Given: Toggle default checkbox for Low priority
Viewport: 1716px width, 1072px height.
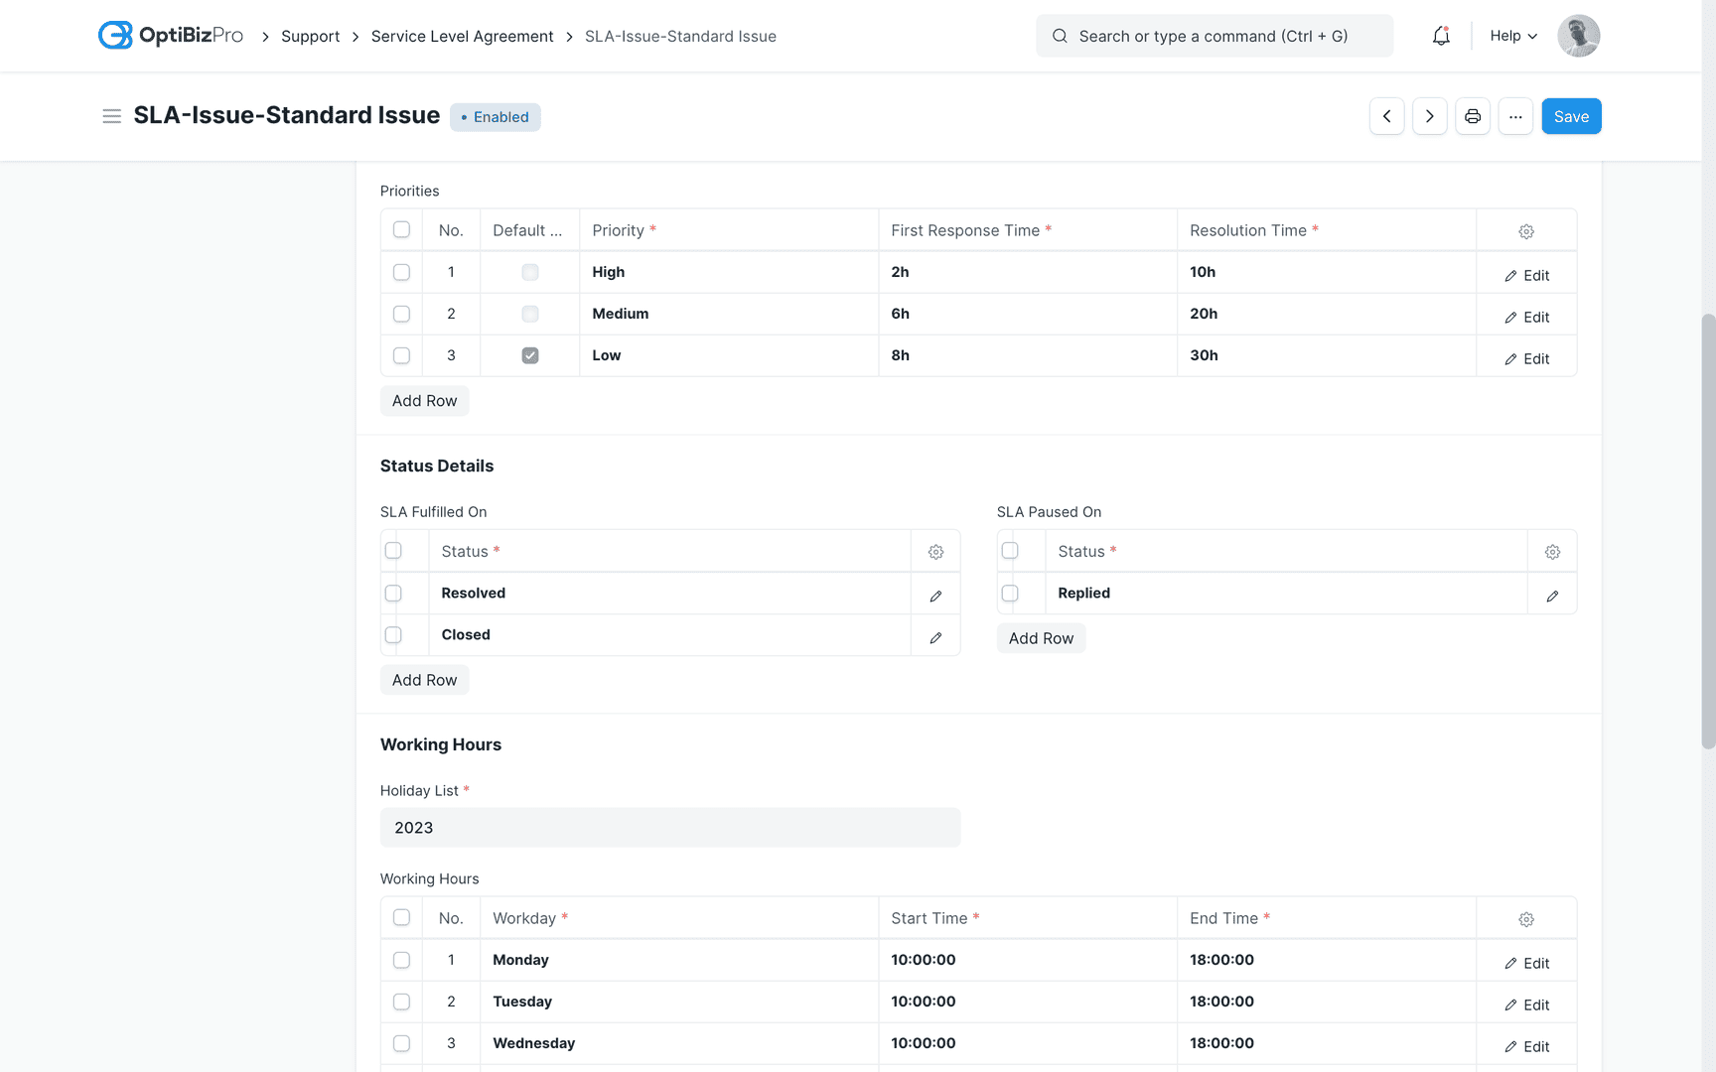Looking at the screenshot, I should (x=530, y=355).
